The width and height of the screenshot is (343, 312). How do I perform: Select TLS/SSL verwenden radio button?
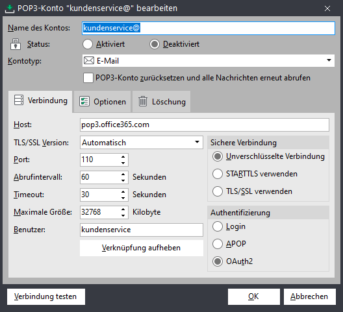pos(218,191)
